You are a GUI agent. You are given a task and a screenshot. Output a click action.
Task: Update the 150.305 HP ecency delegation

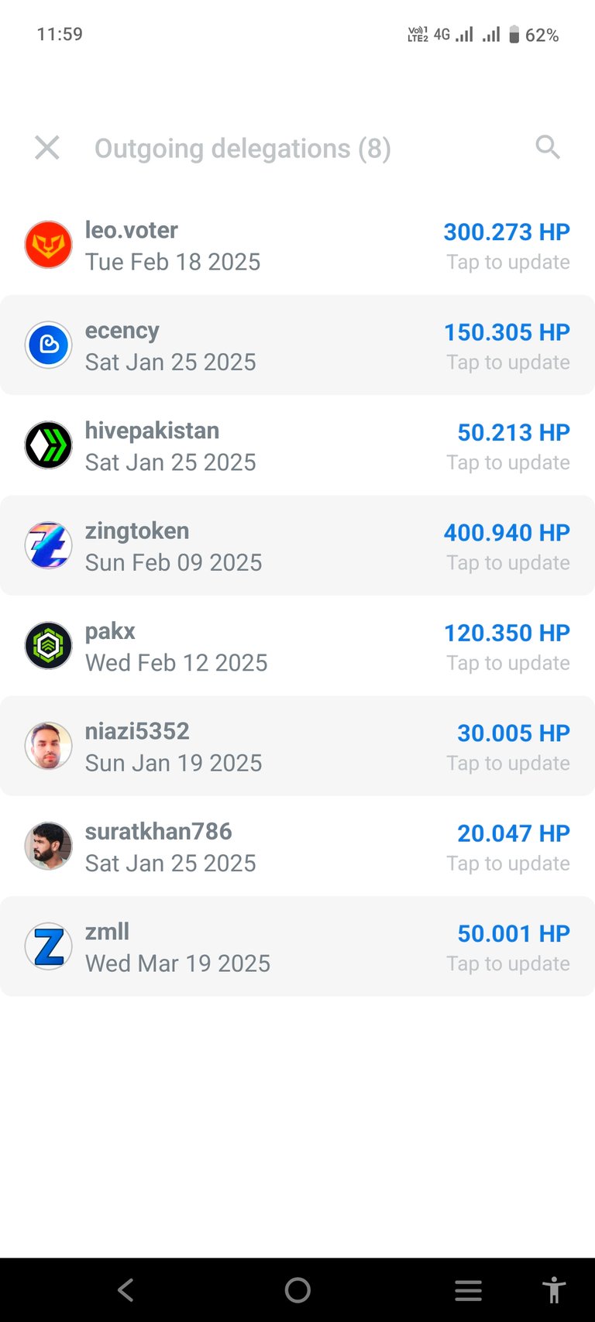pos(507,362)
